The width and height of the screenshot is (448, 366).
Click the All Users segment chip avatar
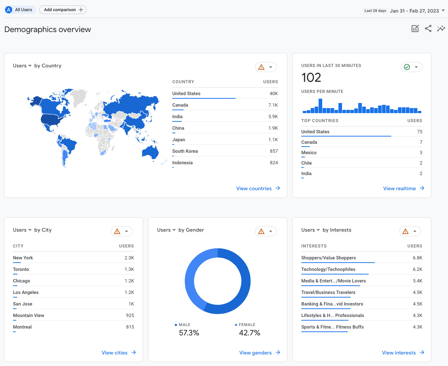pyautogui.click(x=8, y=9)
